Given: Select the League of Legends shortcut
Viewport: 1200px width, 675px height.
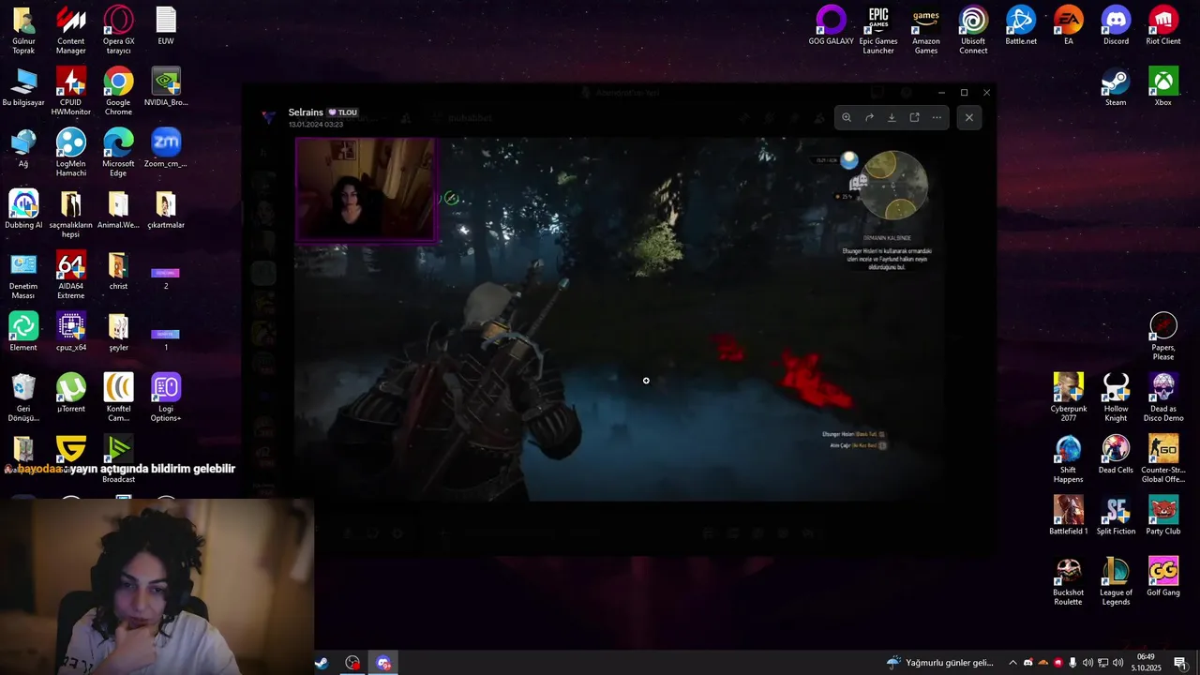Looking at the screenshot, I should (x=1116, y=581).
